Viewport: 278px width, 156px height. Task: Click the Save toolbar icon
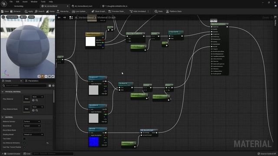[5, 11]
